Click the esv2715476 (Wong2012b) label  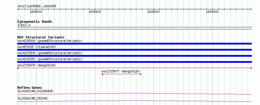(37, 65)
